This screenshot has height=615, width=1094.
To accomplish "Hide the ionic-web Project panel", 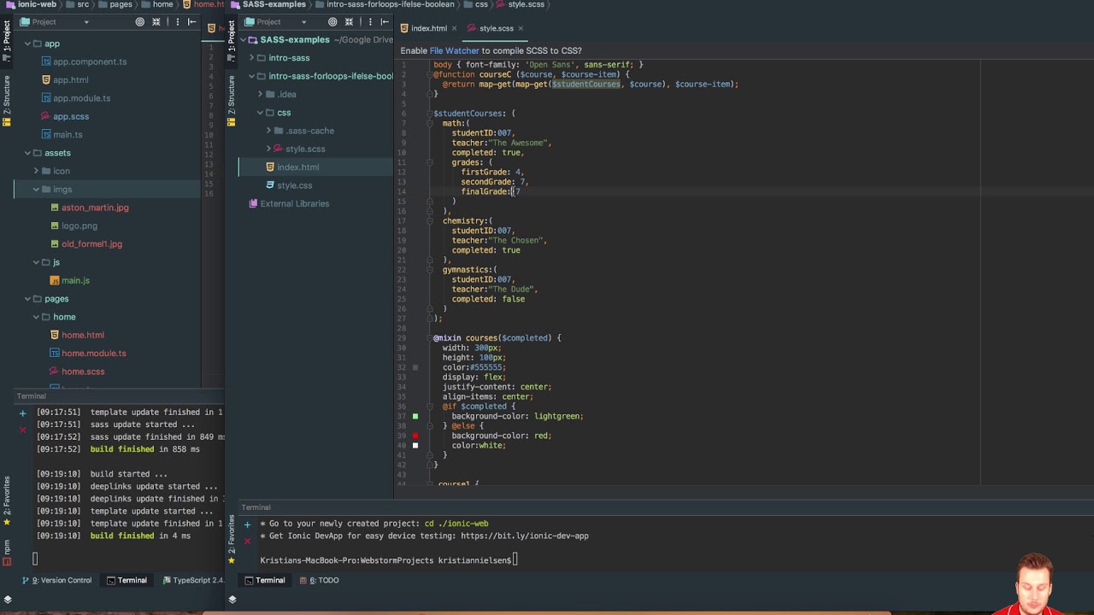I will tap(191, 21).
